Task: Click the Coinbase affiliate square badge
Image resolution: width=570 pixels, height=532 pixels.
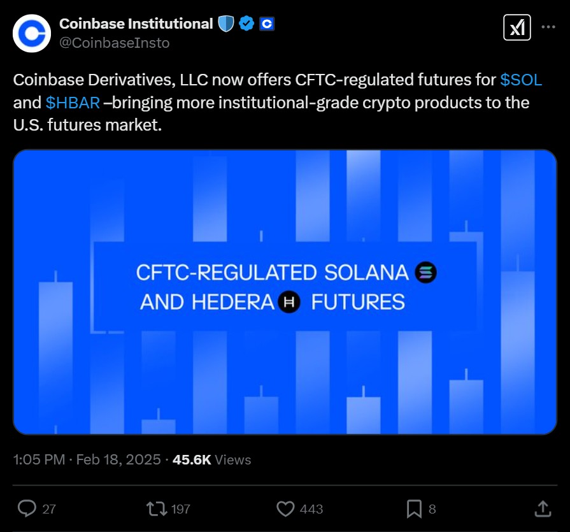Action: pos(267,24)
